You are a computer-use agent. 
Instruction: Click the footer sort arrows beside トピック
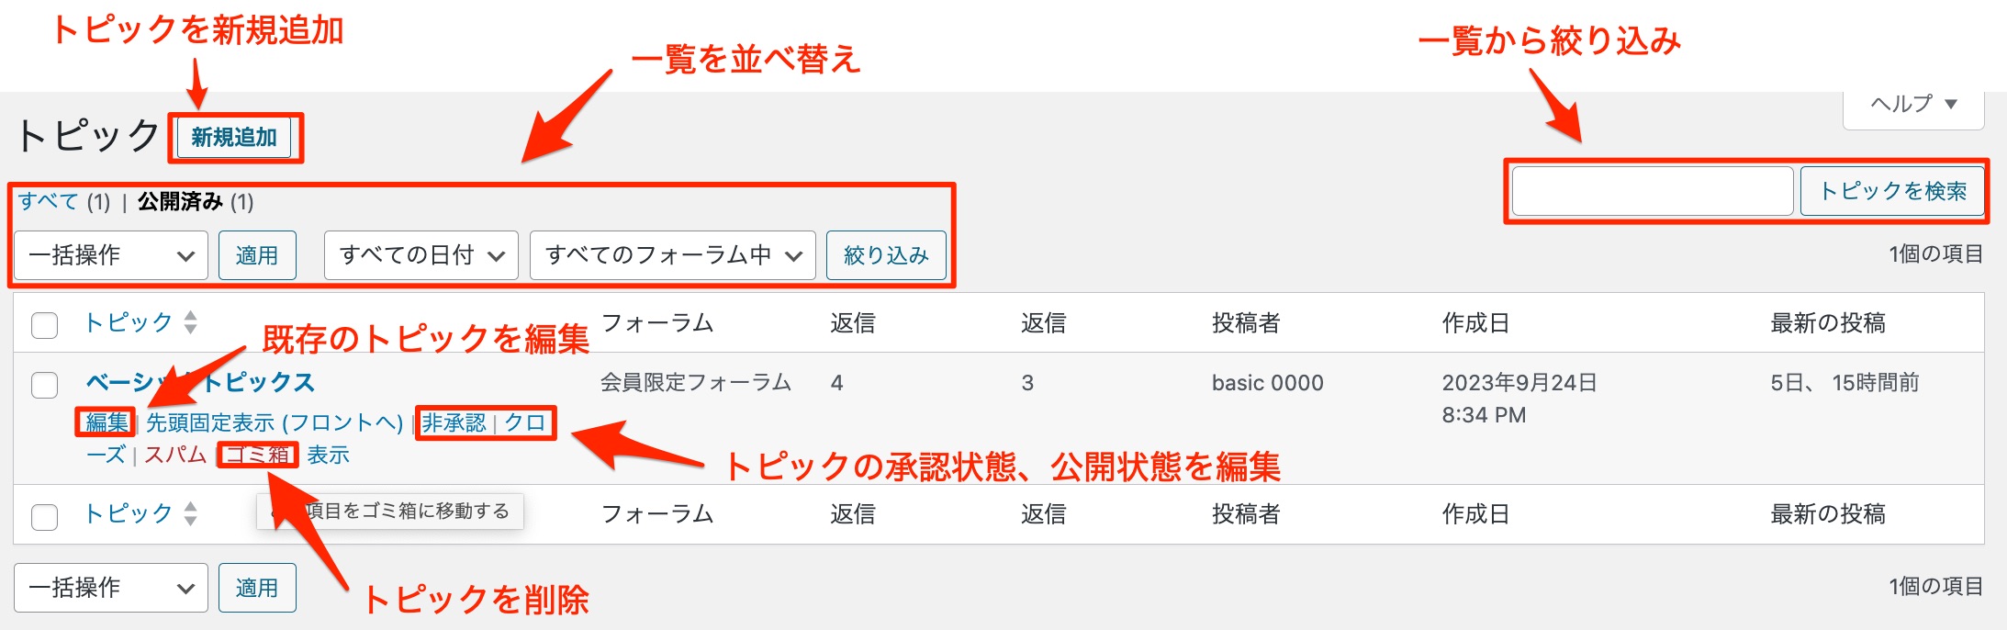(190, 513)
